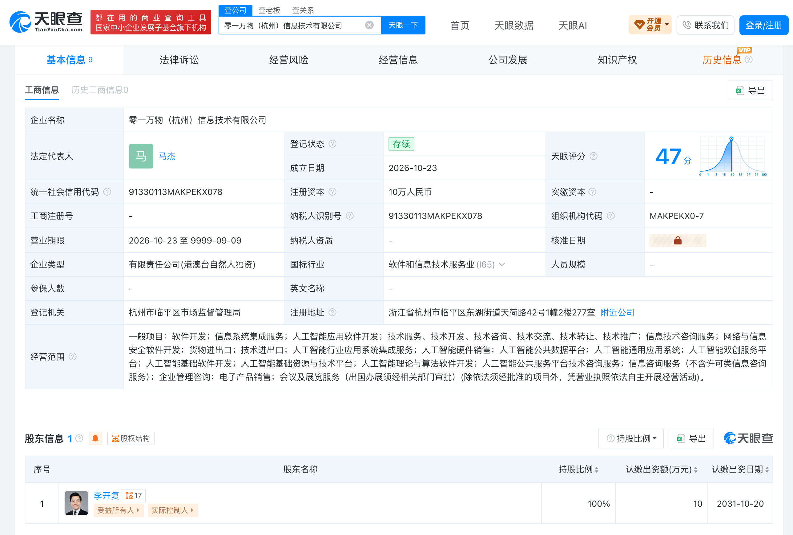
Task: Click the 附近公司 link
Action: click(x=617, y=312)
